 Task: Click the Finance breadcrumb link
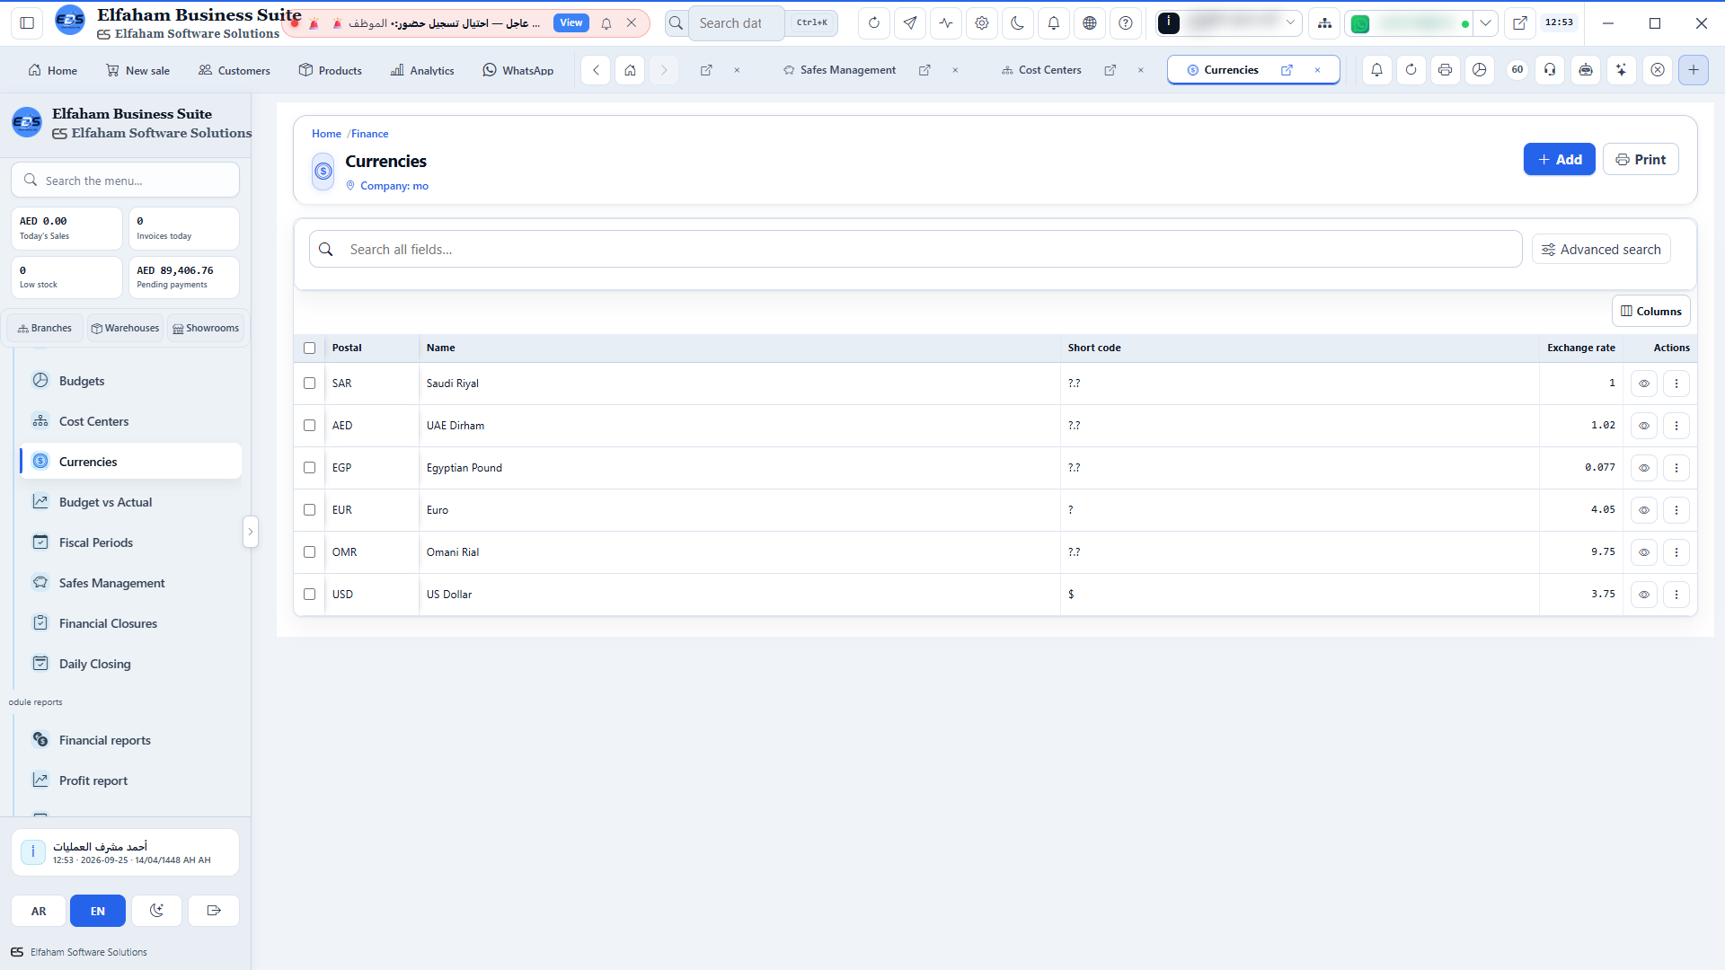click(x=369, y=134)
